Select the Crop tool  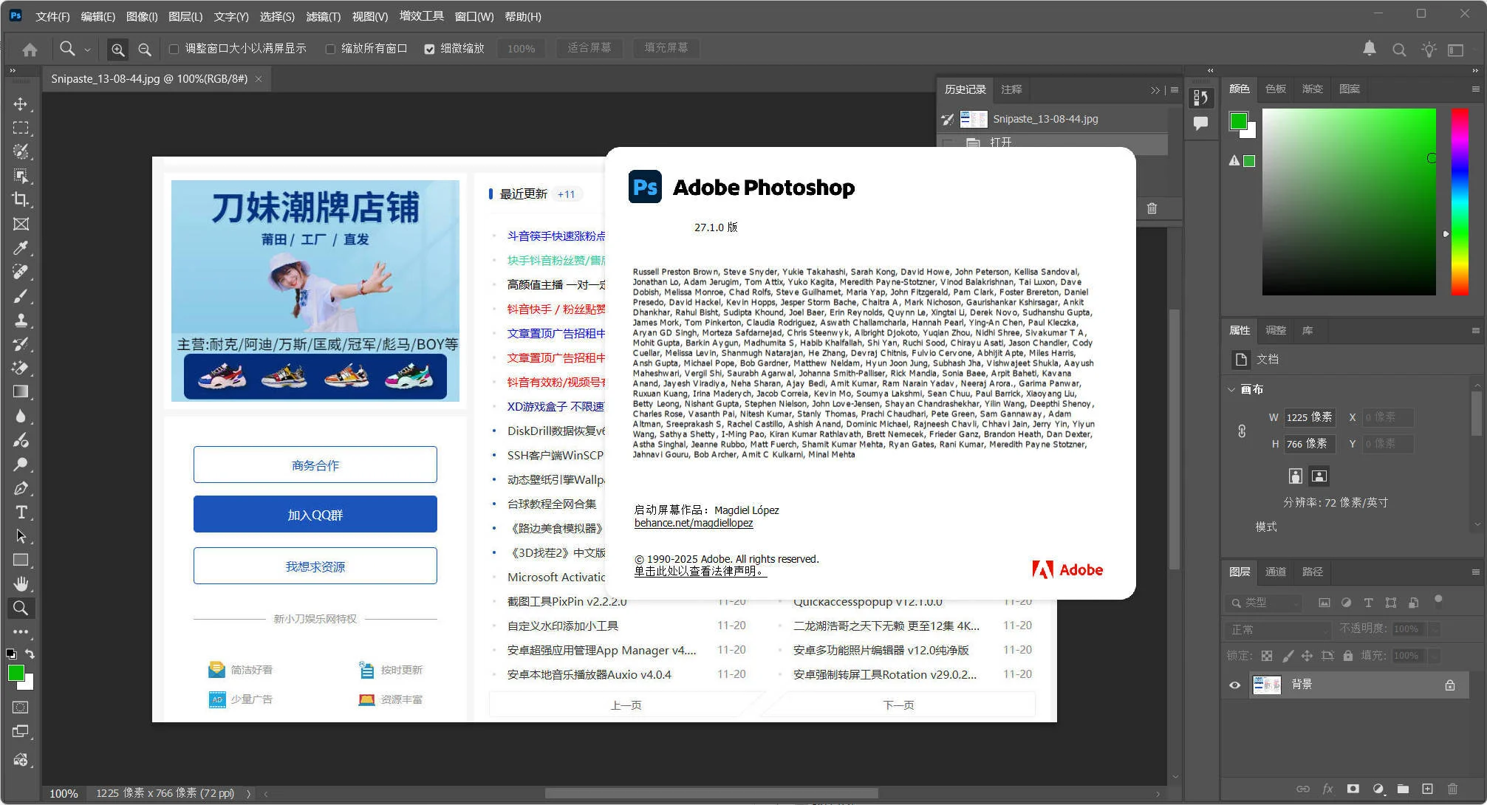point(21,199)
